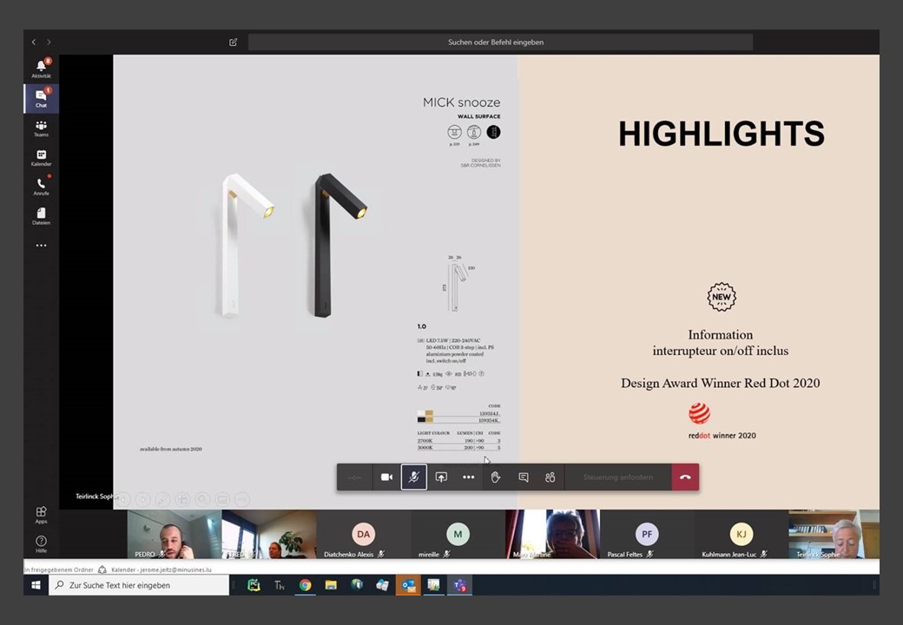The image size is (903, 625).
Task: Select Teirlinck Sophie's video thumbnail
Action: pos(834,534)
